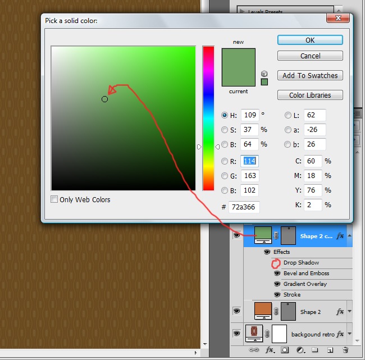Click the H value field showing 109
Screen dimensions: 365x360
250,115
